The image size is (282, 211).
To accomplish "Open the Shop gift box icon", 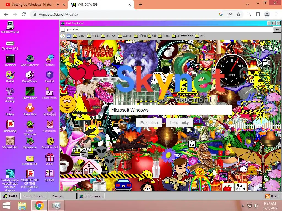I will 50,159.
